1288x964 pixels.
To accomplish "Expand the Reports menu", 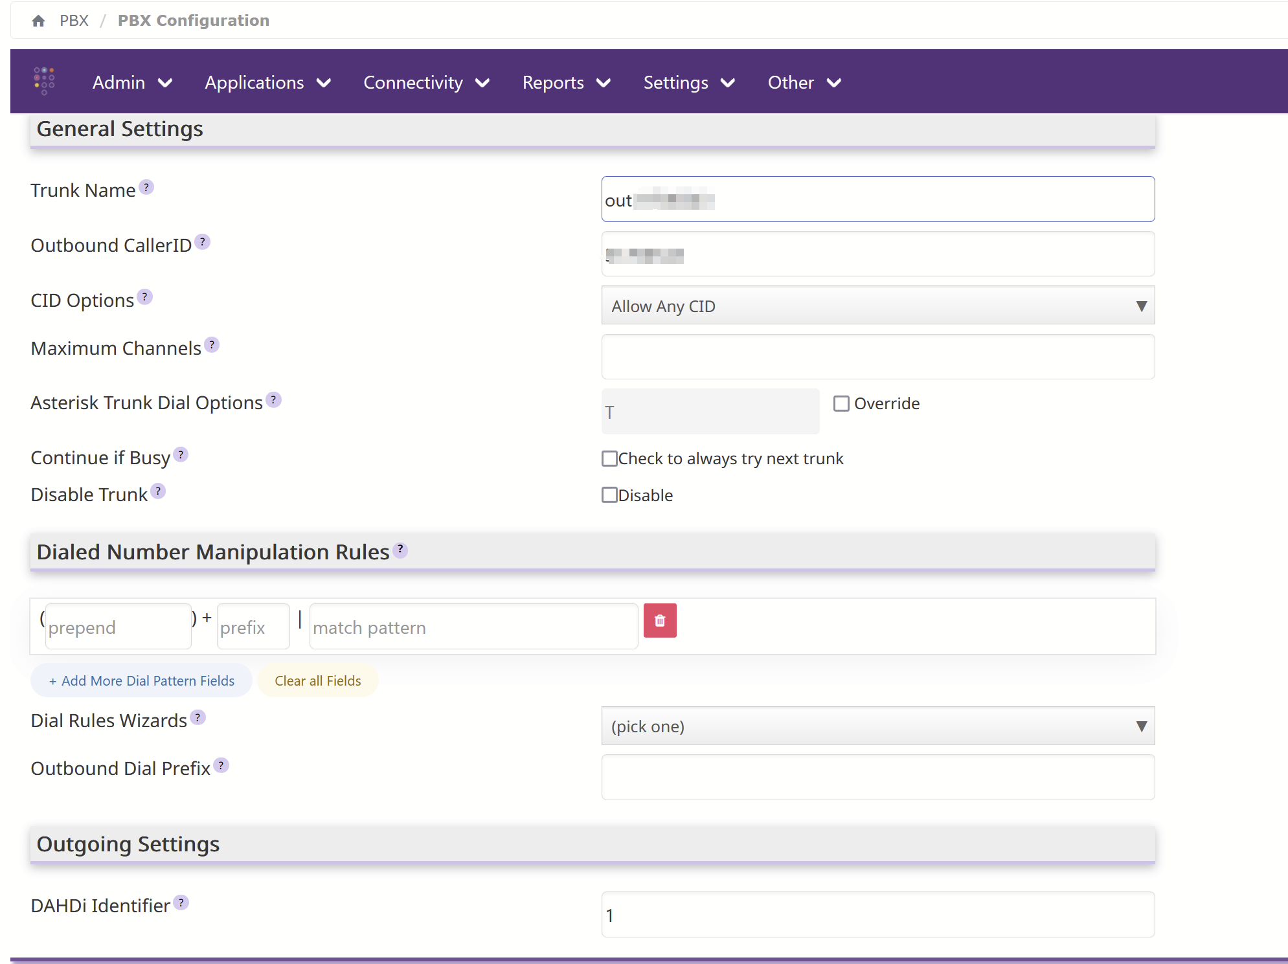I will tap(567, 82).
